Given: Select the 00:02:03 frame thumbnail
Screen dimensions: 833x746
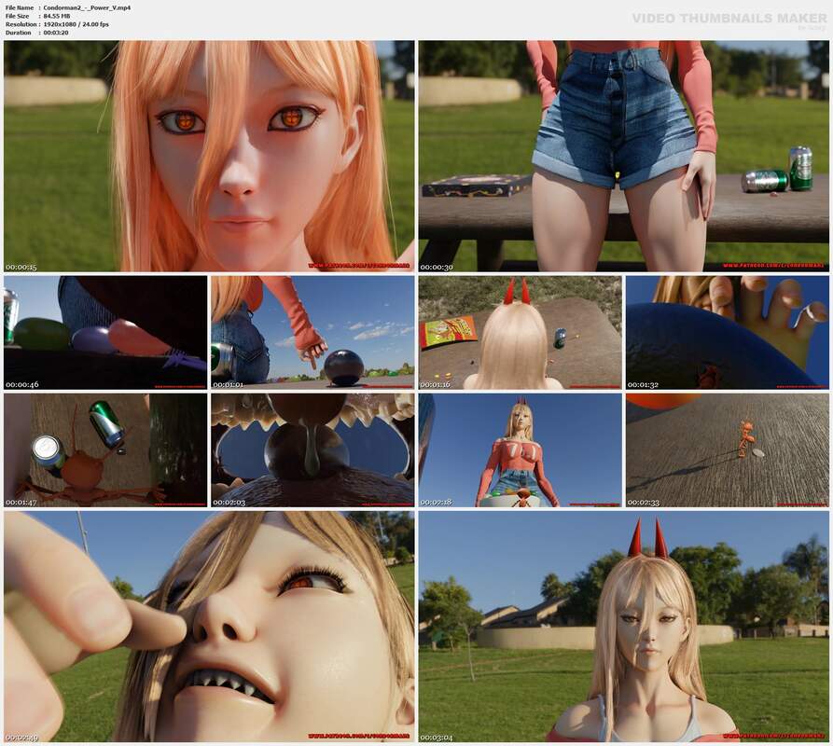Looking at the screenshot, I should pyautogui.click(x=312, y=450).
